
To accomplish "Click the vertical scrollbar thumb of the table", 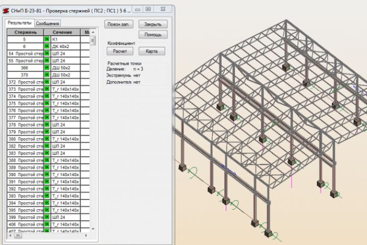I will tap(93, 40).
